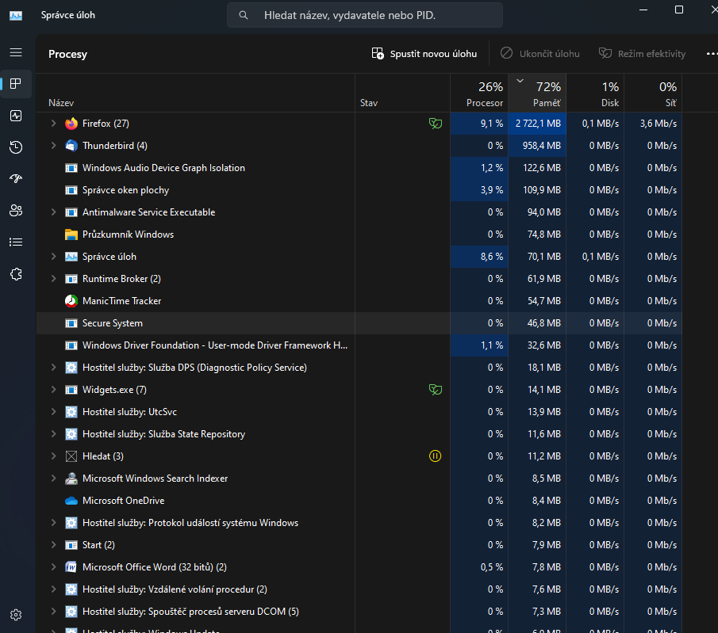Expand the Firefox (27) process group
Image resolution: width=718 pixels, height=633 pixels.
pos(53,124)
